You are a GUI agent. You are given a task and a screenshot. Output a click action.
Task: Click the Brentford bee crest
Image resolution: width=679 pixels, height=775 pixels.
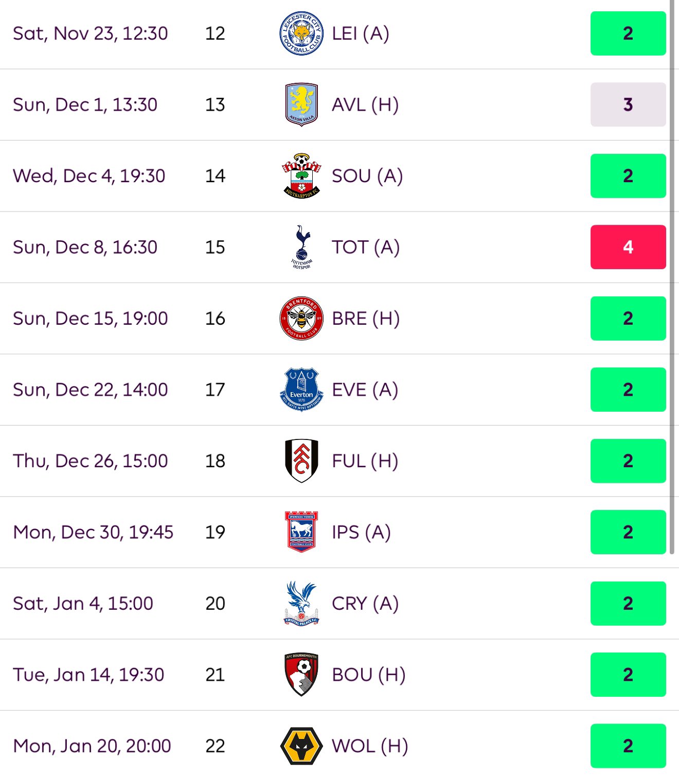coord(301,318)
